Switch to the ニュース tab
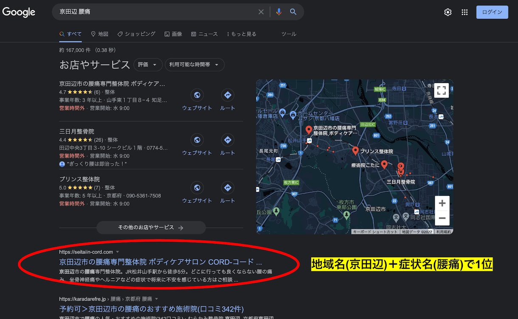The width and height of the screenshot is (518, 319). pos(204,34)
